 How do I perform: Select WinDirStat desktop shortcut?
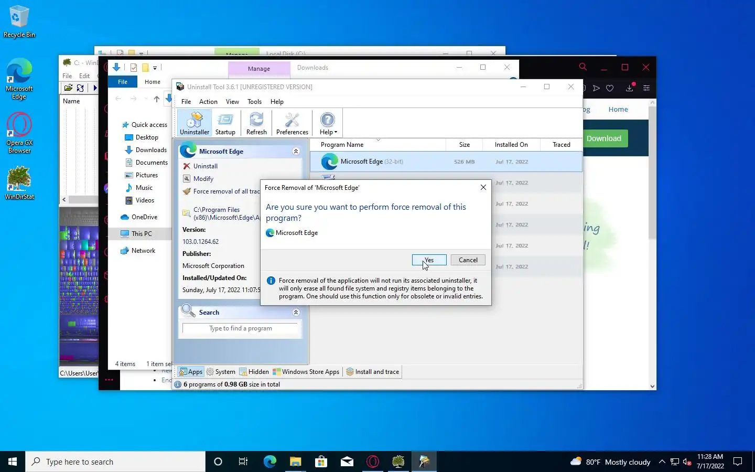19,184
